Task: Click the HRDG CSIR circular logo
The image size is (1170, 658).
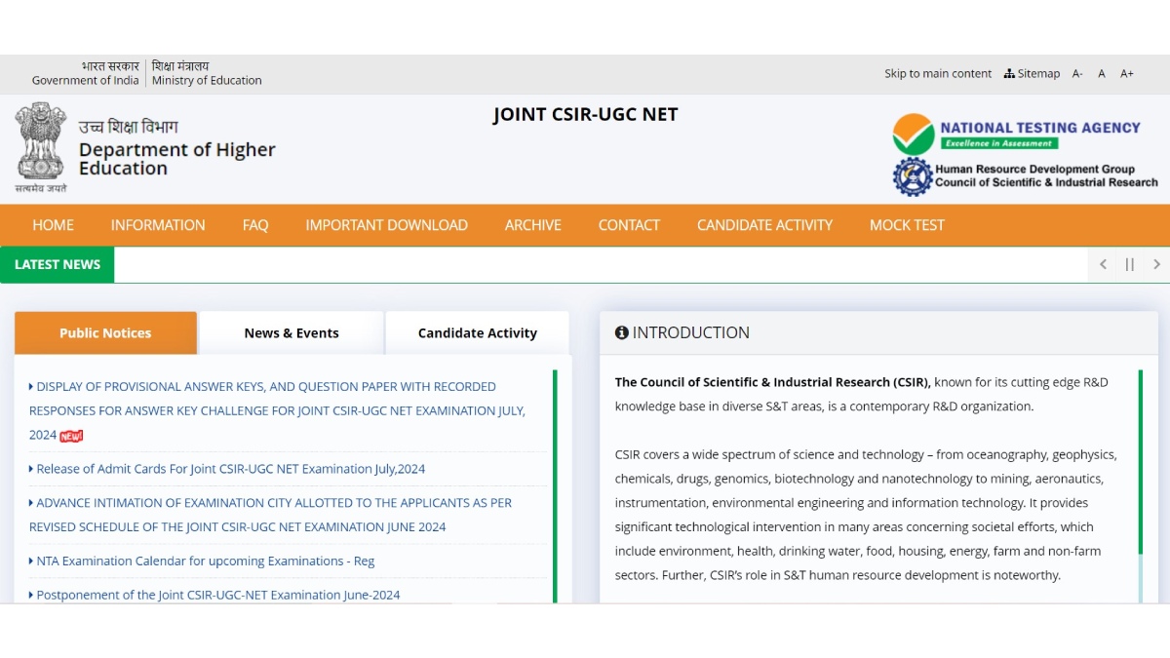Action: coord(912,174)
